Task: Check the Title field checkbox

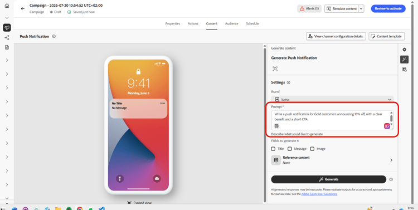Action: [x=273, y=149]
